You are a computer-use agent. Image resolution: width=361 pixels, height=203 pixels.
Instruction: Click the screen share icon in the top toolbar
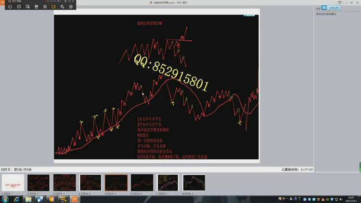click(27, 7)
